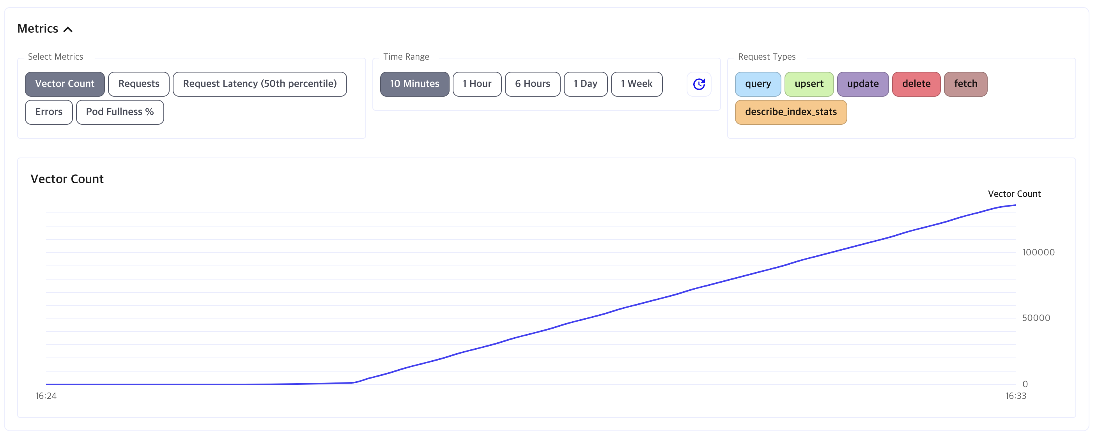Choose the 1 Day time range
The image size is (1098, 439).
point(585,84)
